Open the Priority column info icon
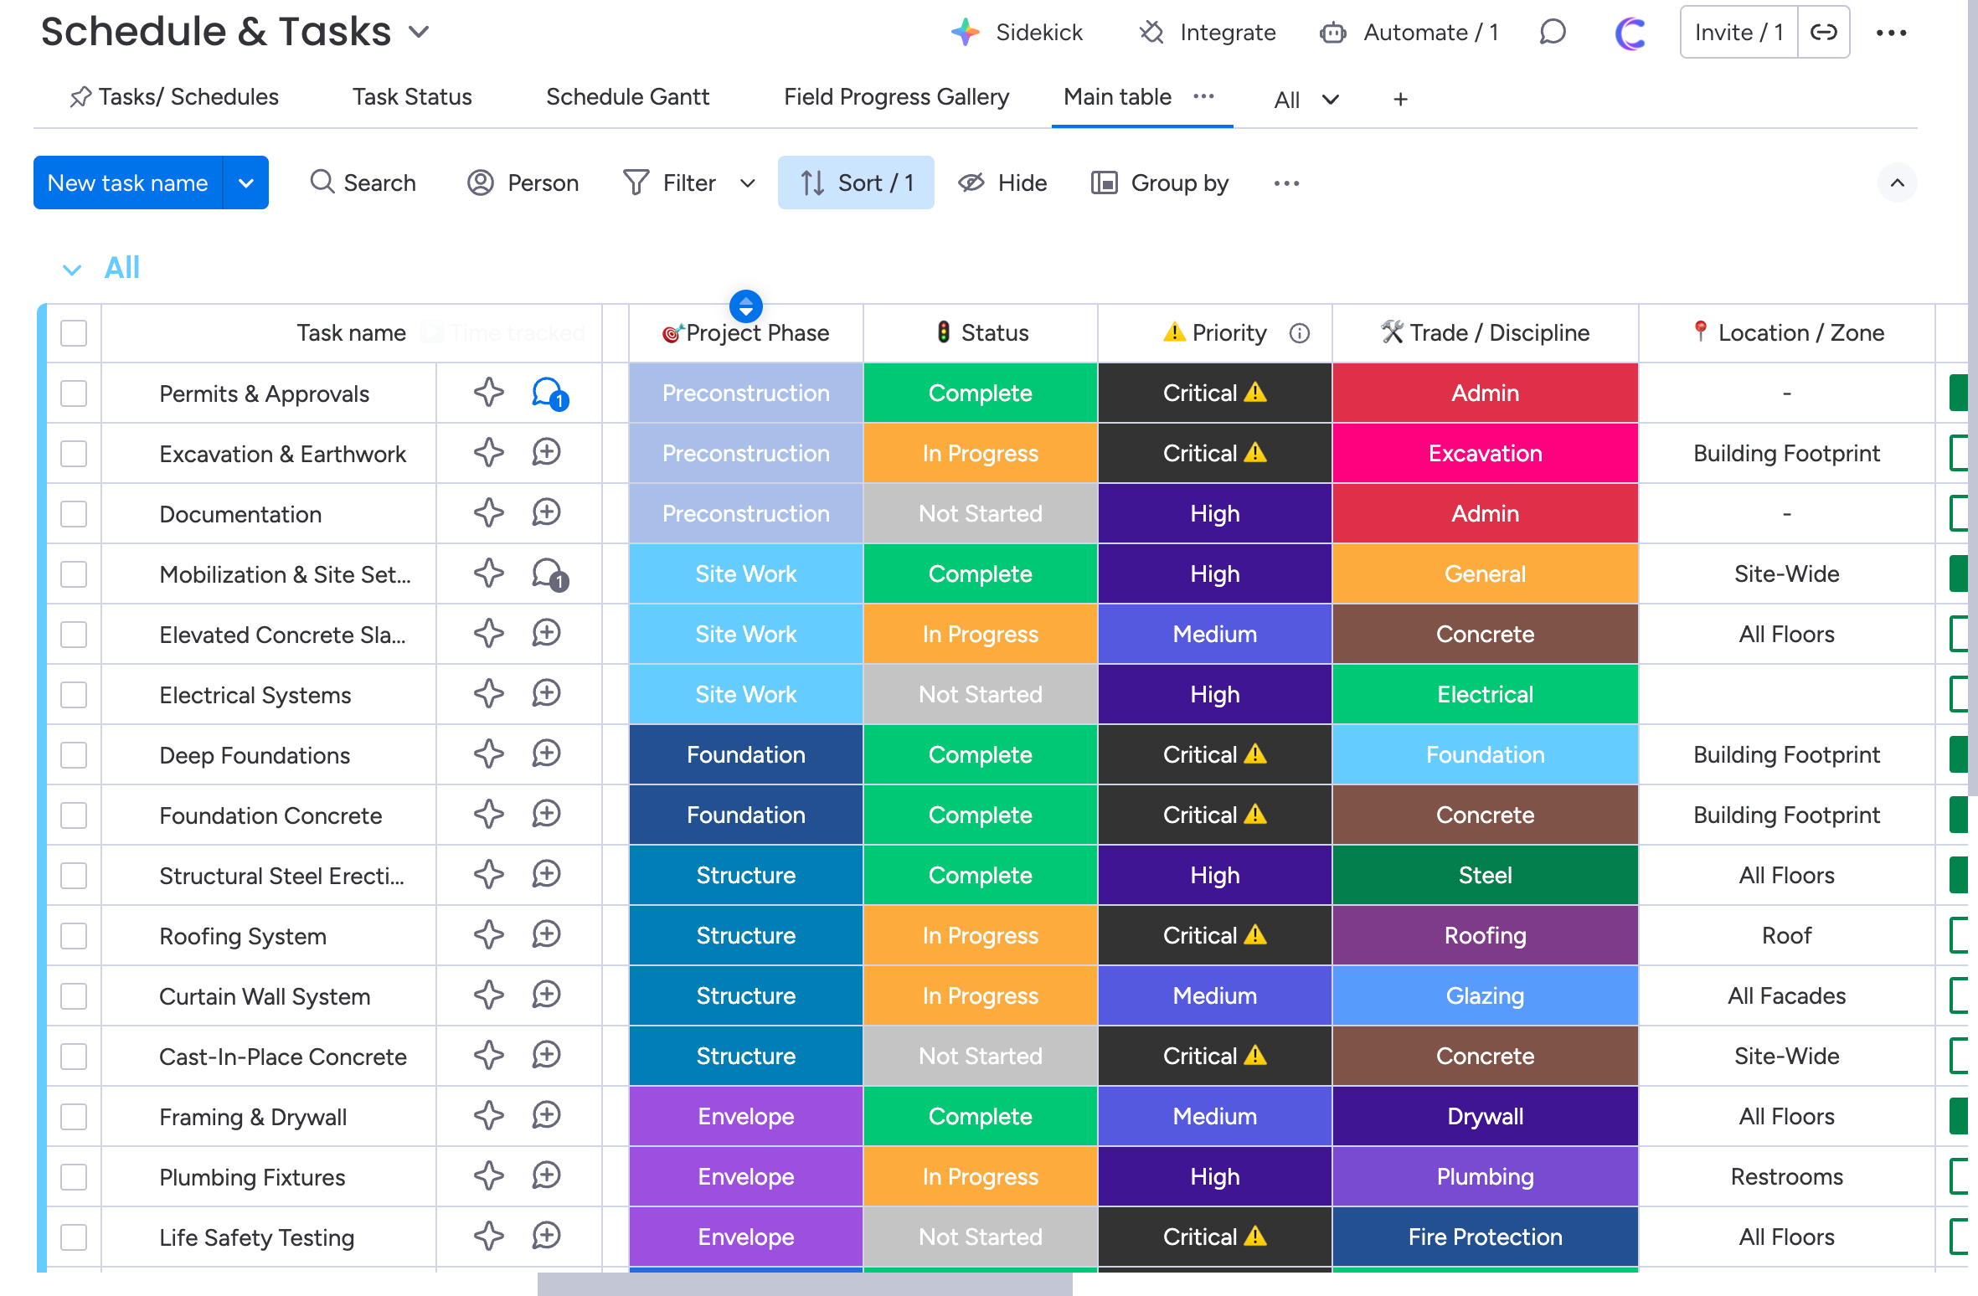 pyautogui.click(x=1299, y=333)
